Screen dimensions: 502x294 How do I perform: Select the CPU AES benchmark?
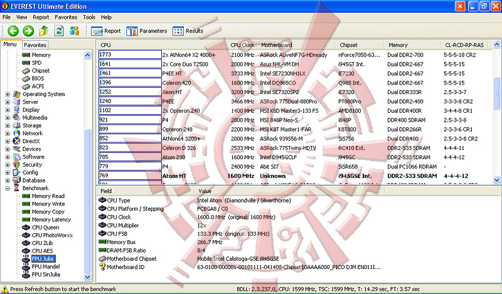(42, 251)
